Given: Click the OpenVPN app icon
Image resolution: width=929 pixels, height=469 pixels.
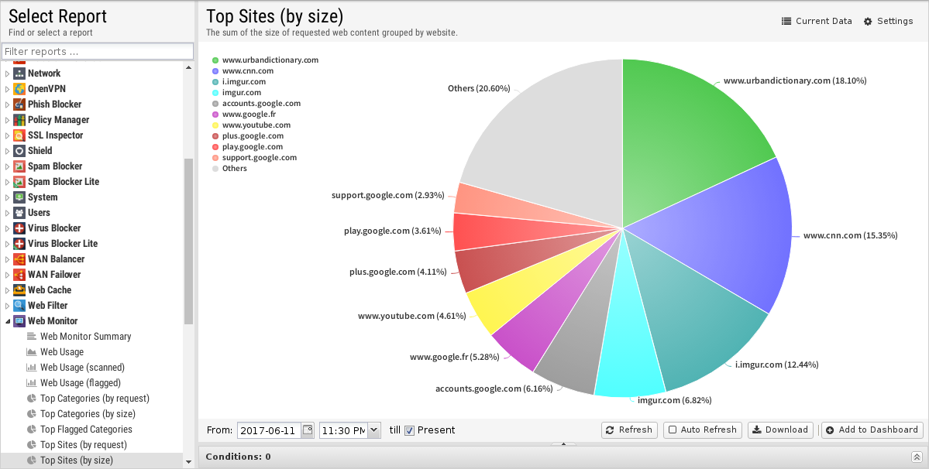Looking at the screenshot, I should click(x=19, y=89).
